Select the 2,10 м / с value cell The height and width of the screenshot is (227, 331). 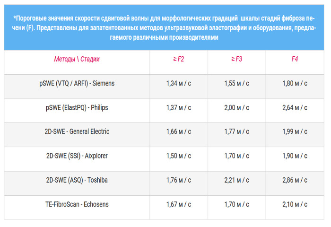[x=295, y=204]
